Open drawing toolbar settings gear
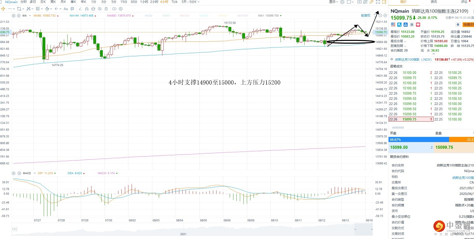 coord(121,9)
